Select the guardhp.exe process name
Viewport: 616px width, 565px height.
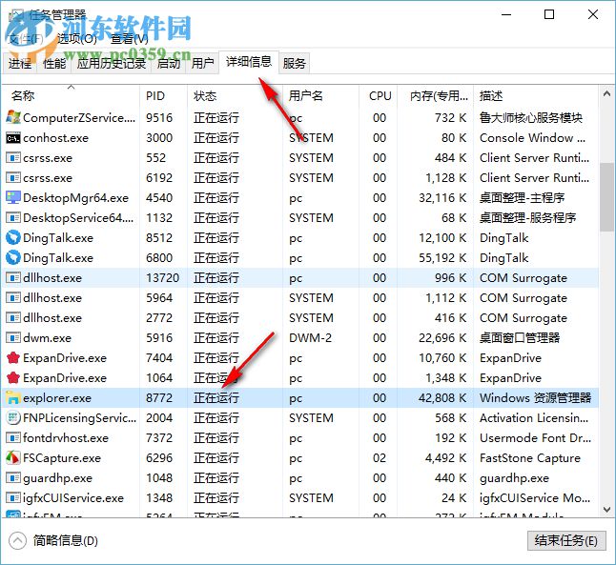[57, 478]
